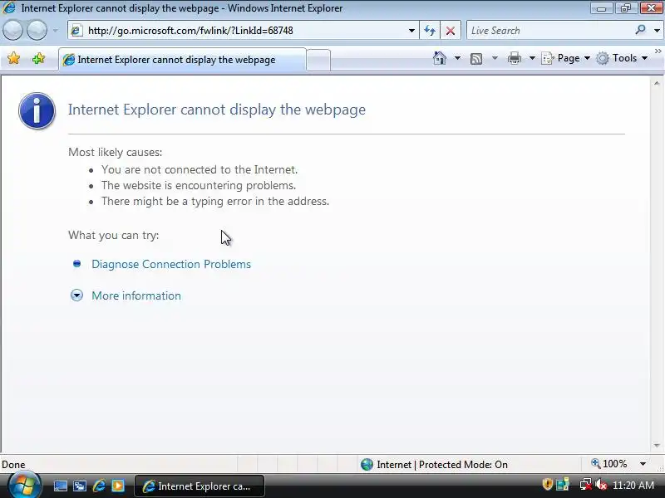Click the page icon in address bar
Image resolution: width=665 pixels, height=498 pixels.
pyautogui.click(x=76, y=31)
